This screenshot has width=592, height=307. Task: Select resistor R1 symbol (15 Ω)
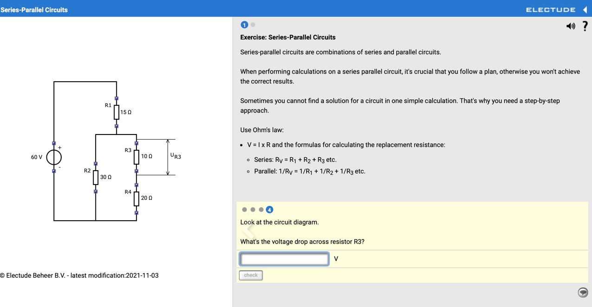tap(116, 112)
